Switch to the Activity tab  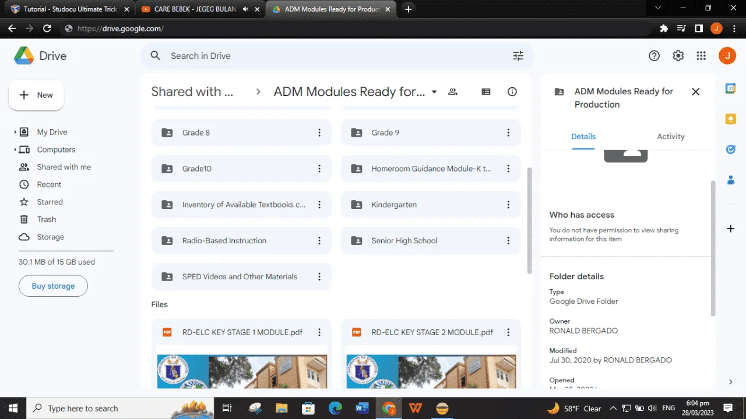coord(671,136)
